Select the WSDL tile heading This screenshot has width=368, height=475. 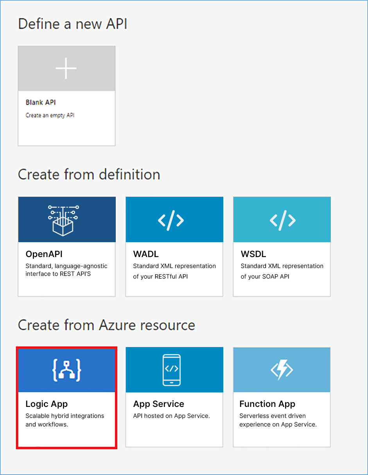click(253, 254)
